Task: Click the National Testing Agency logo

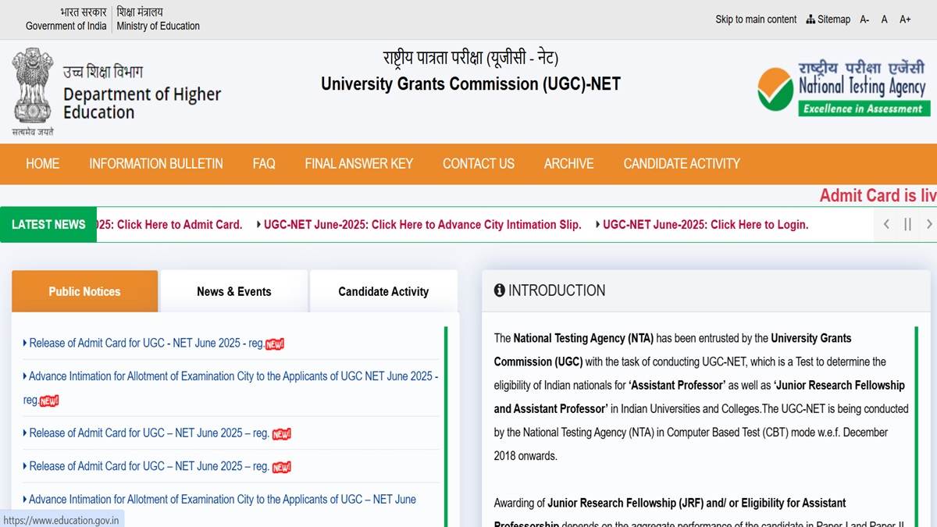Action: point(843,88)
